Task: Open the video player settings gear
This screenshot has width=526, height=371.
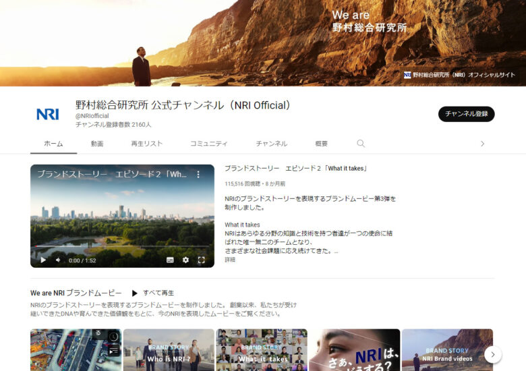Action: 185,260
